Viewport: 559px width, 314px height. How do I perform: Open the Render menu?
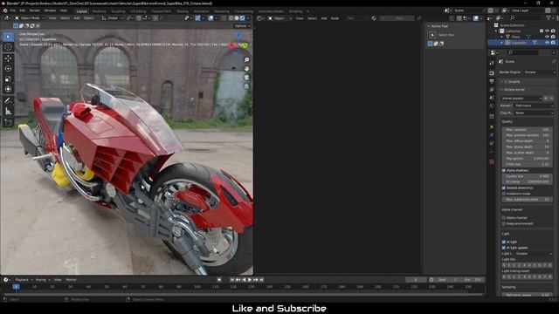[x=35, y=10]
